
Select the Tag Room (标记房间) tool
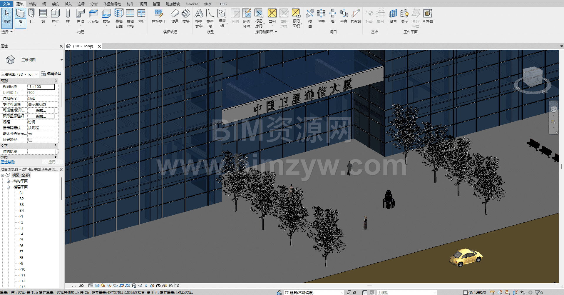point(259,18)
